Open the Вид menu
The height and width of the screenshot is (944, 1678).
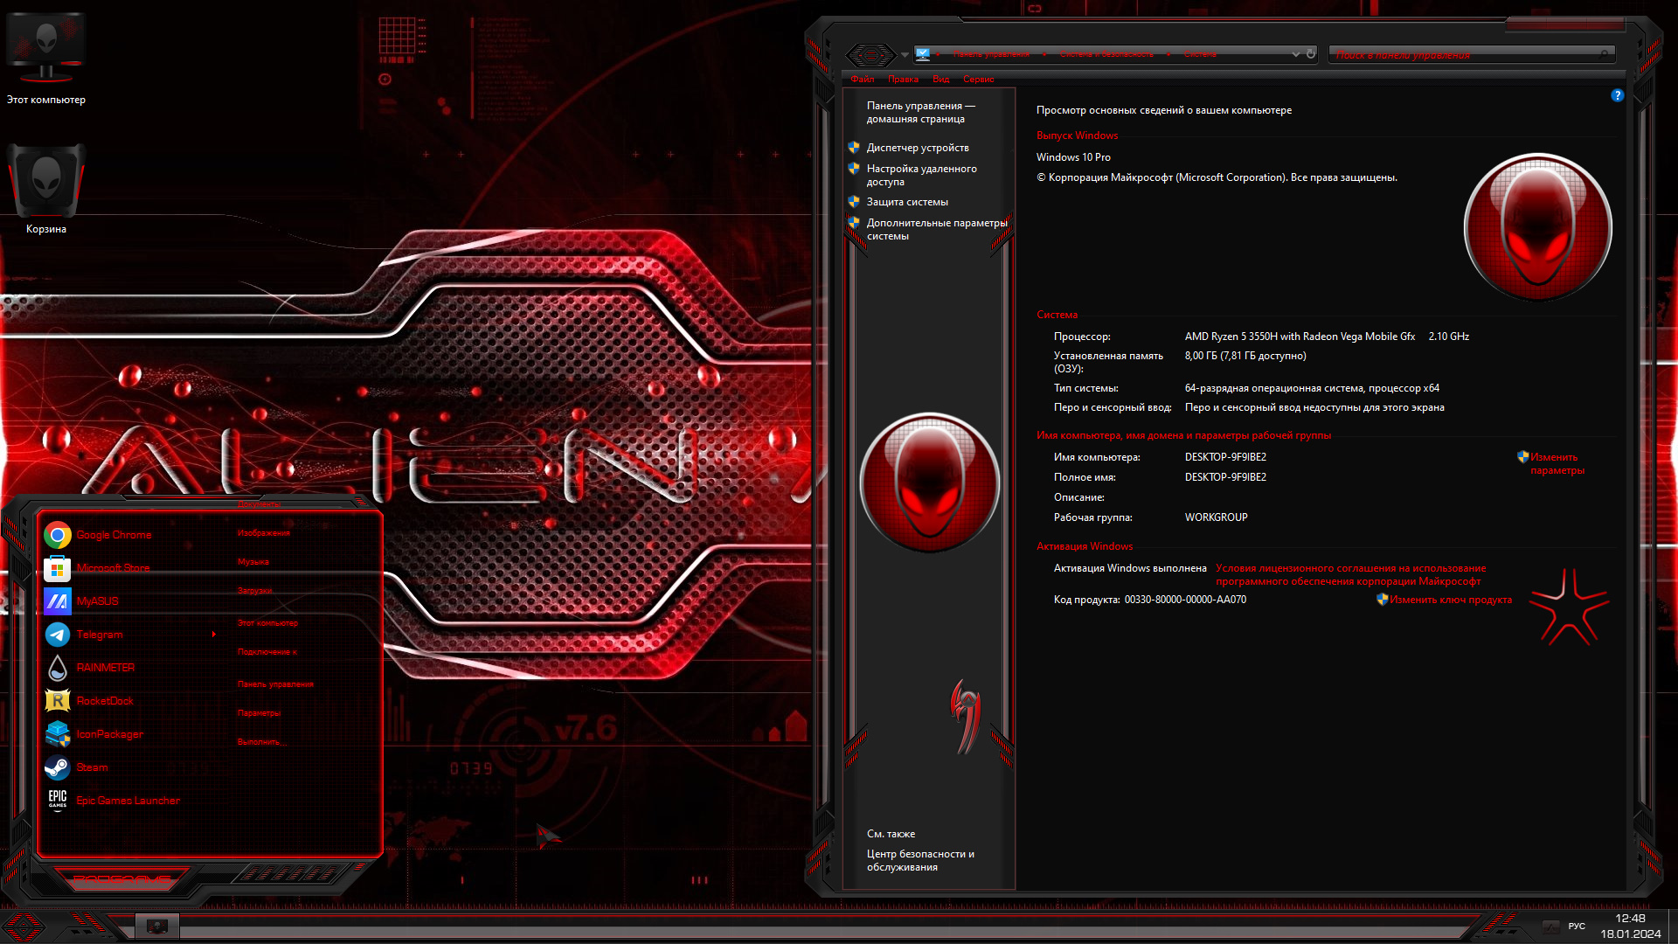point(940,79)
